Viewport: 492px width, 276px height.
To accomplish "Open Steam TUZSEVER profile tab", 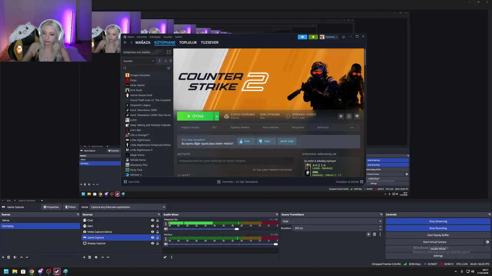I will [x=209, y=43].
